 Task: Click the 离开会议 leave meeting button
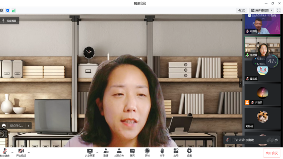pyautogui.click(x=271, y=153)
